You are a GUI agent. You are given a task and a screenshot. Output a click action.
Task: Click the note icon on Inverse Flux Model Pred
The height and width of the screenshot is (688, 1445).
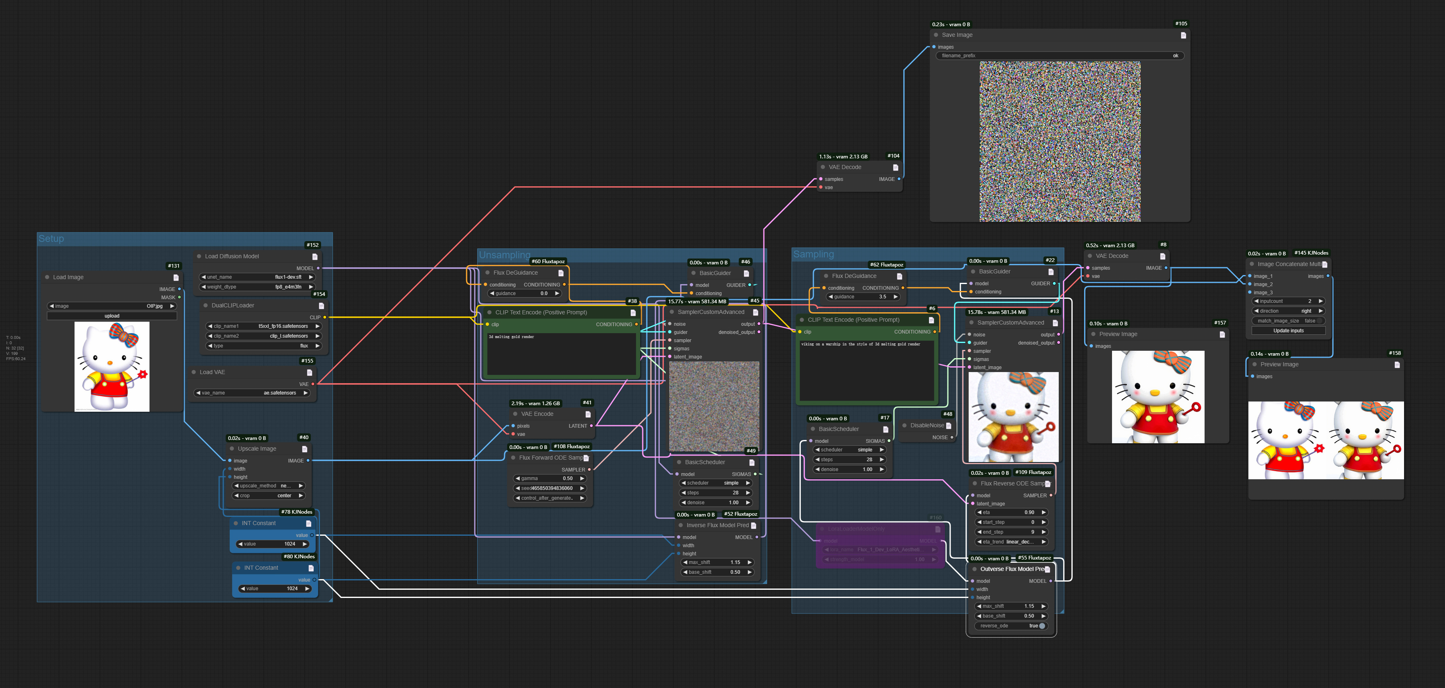click(755, 526)
